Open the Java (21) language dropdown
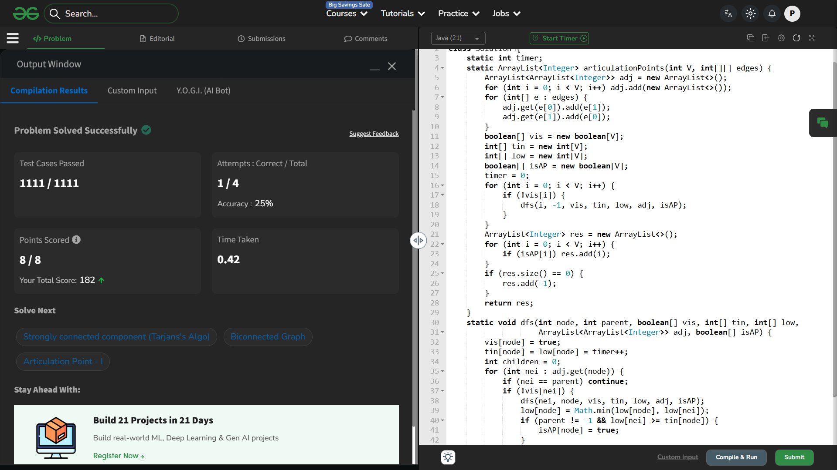This screenshot has height=470, width=837. coord(458,38)
